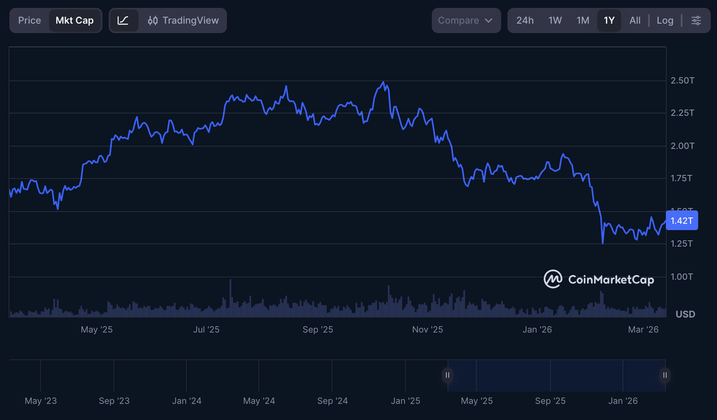Select the line chart view icon

coord(124,20)
